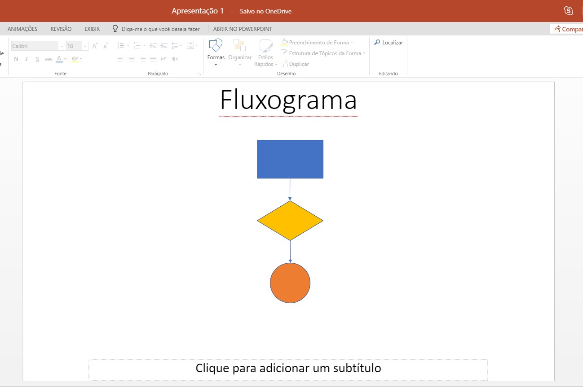Apply the yellow text highlight color
Screen dimensions: 583x387
[75, 59]
